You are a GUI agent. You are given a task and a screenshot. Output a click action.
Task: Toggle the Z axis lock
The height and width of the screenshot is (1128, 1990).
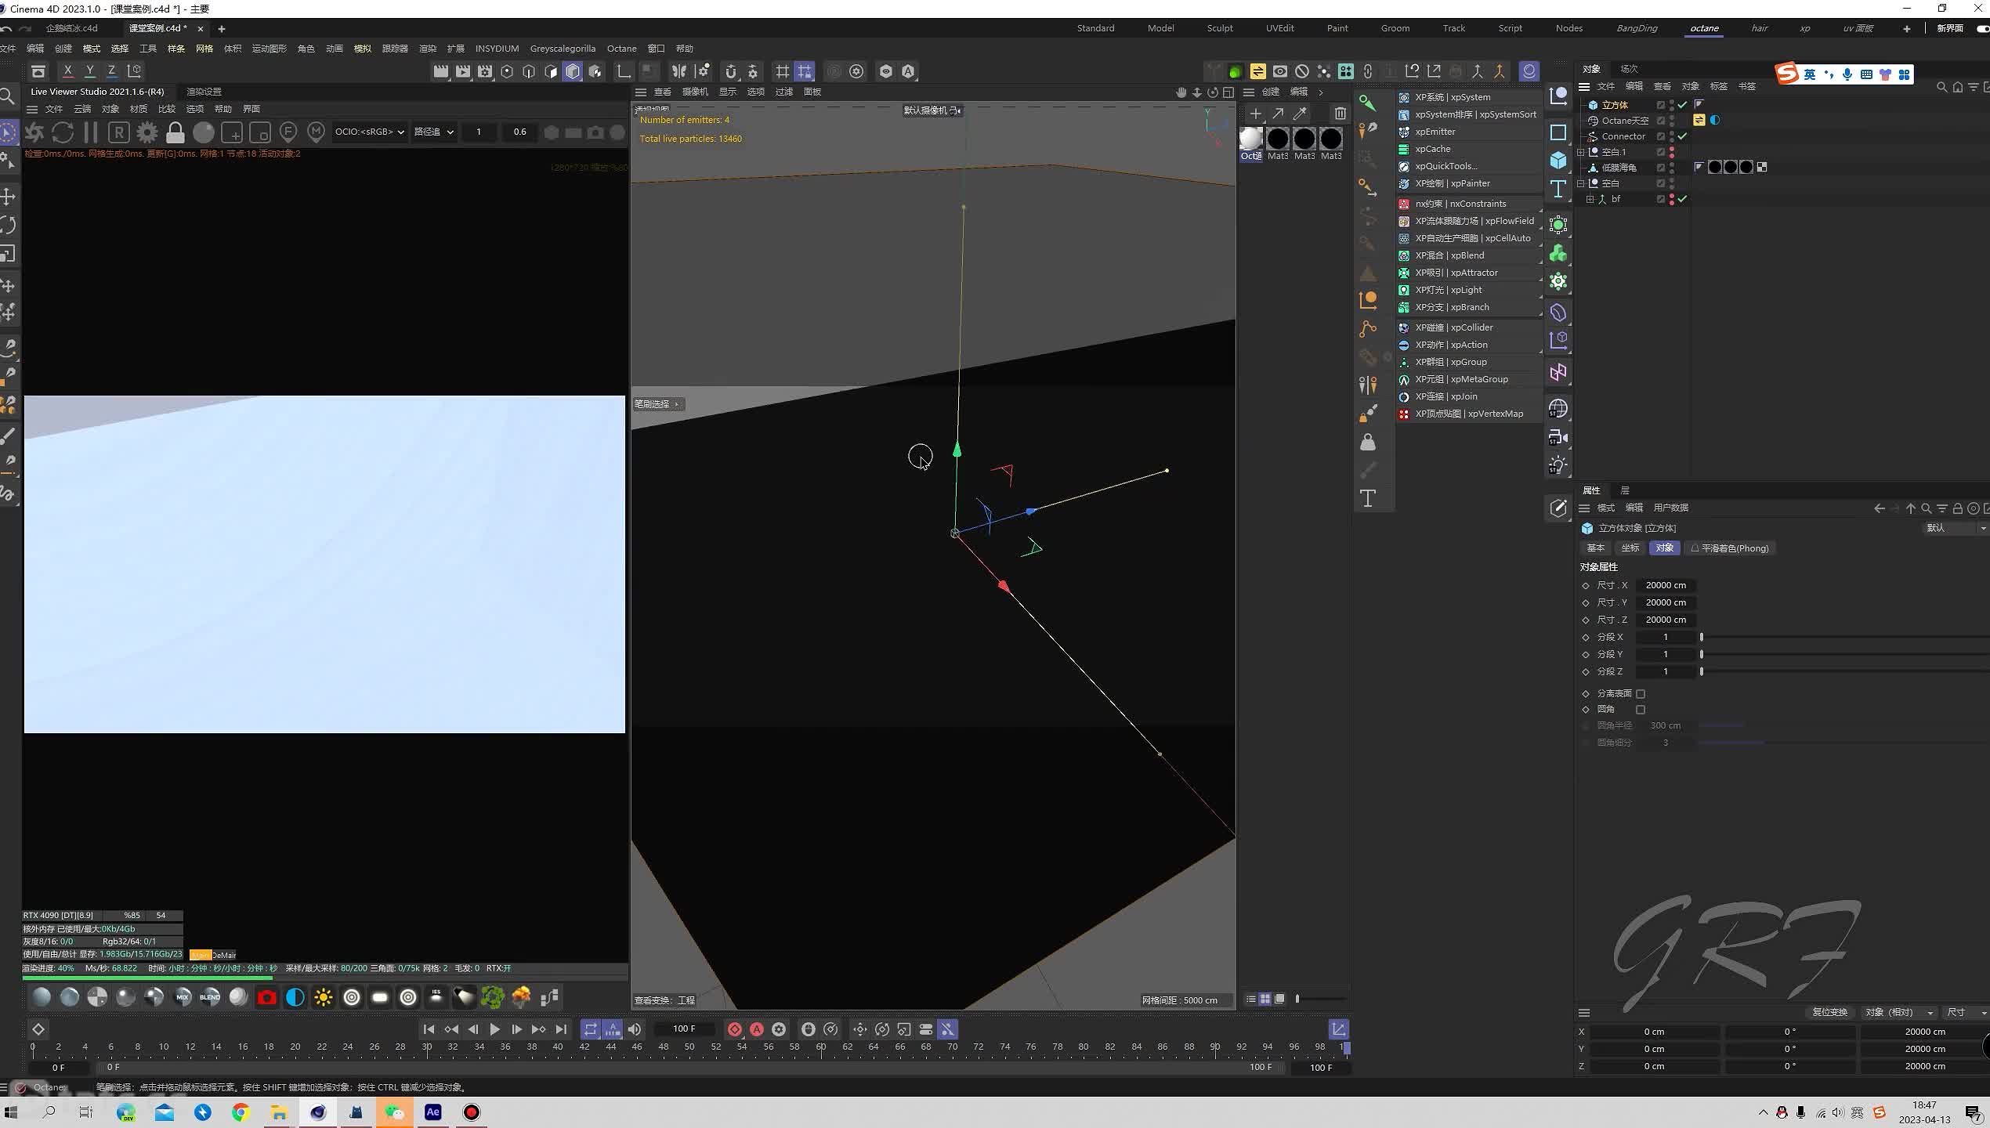point(112,71)
